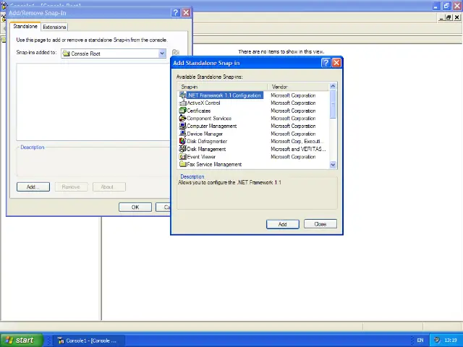Image resolution: width=463 pixels, height=347 pixels.
Task: Open the Snap-ins added to dropdown
Action: [x=162, y=53]
